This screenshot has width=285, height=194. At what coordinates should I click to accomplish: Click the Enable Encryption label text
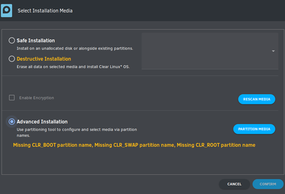[x=36, y=98]
